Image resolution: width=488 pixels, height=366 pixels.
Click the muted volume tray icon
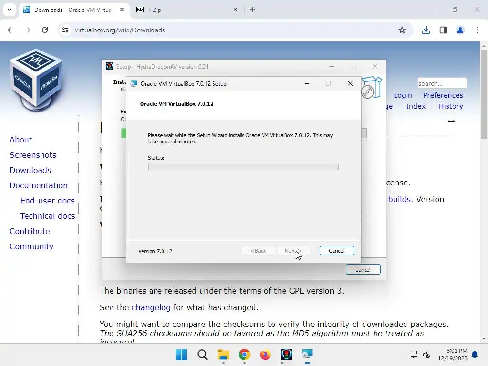click(x=427, y=355)
